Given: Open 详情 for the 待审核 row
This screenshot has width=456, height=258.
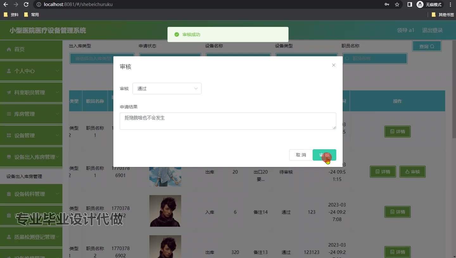Looking at the screenshot, I should pyautogui.click(x=383, y=172).
